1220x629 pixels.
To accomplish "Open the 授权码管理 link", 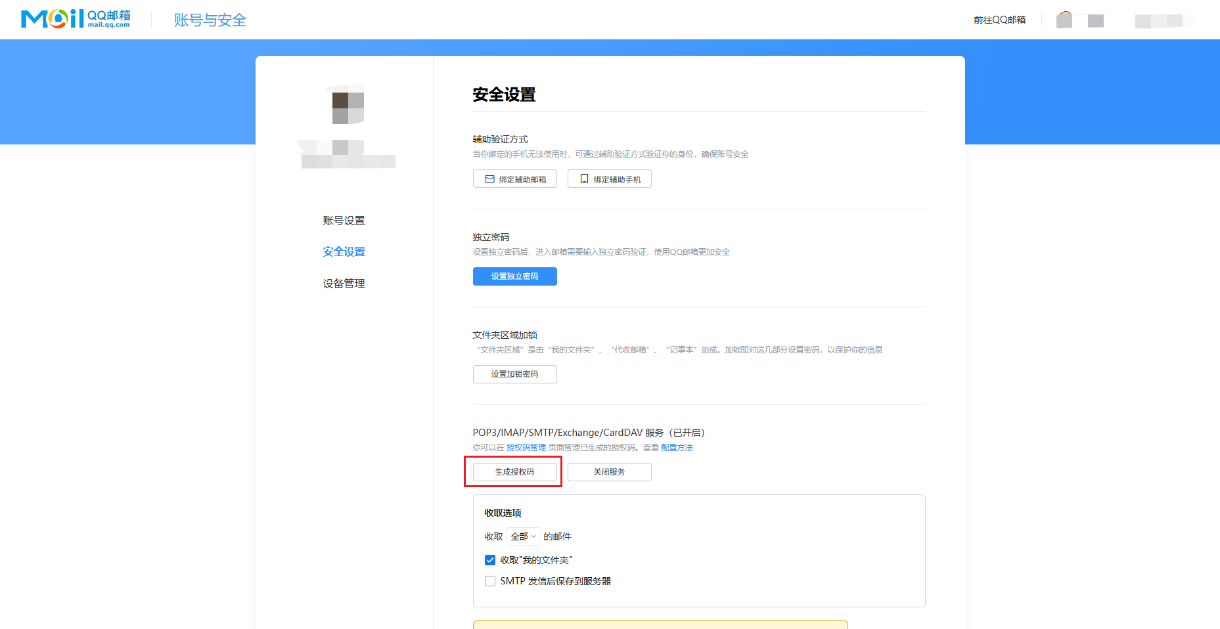I will click(x=526, y=448).
